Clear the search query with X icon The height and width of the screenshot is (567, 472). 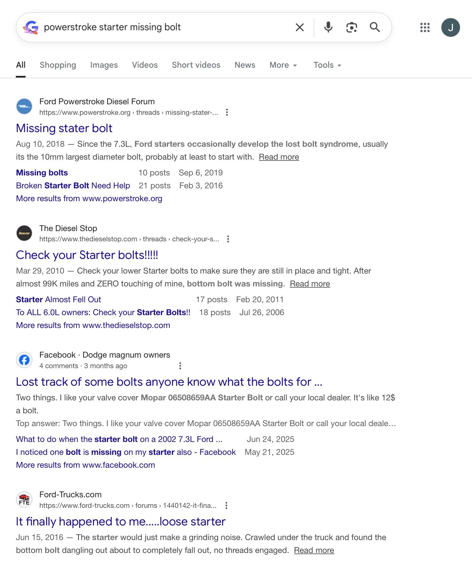coord(300,27)
